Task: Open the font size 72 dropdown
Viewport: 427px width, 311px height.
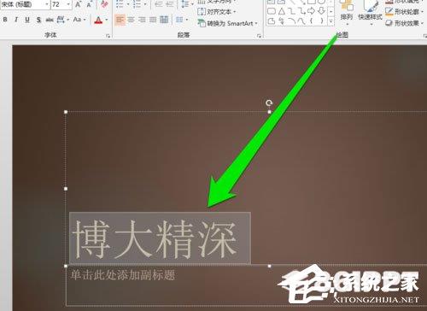Action: pyautogui.click(x=68, y=4)
